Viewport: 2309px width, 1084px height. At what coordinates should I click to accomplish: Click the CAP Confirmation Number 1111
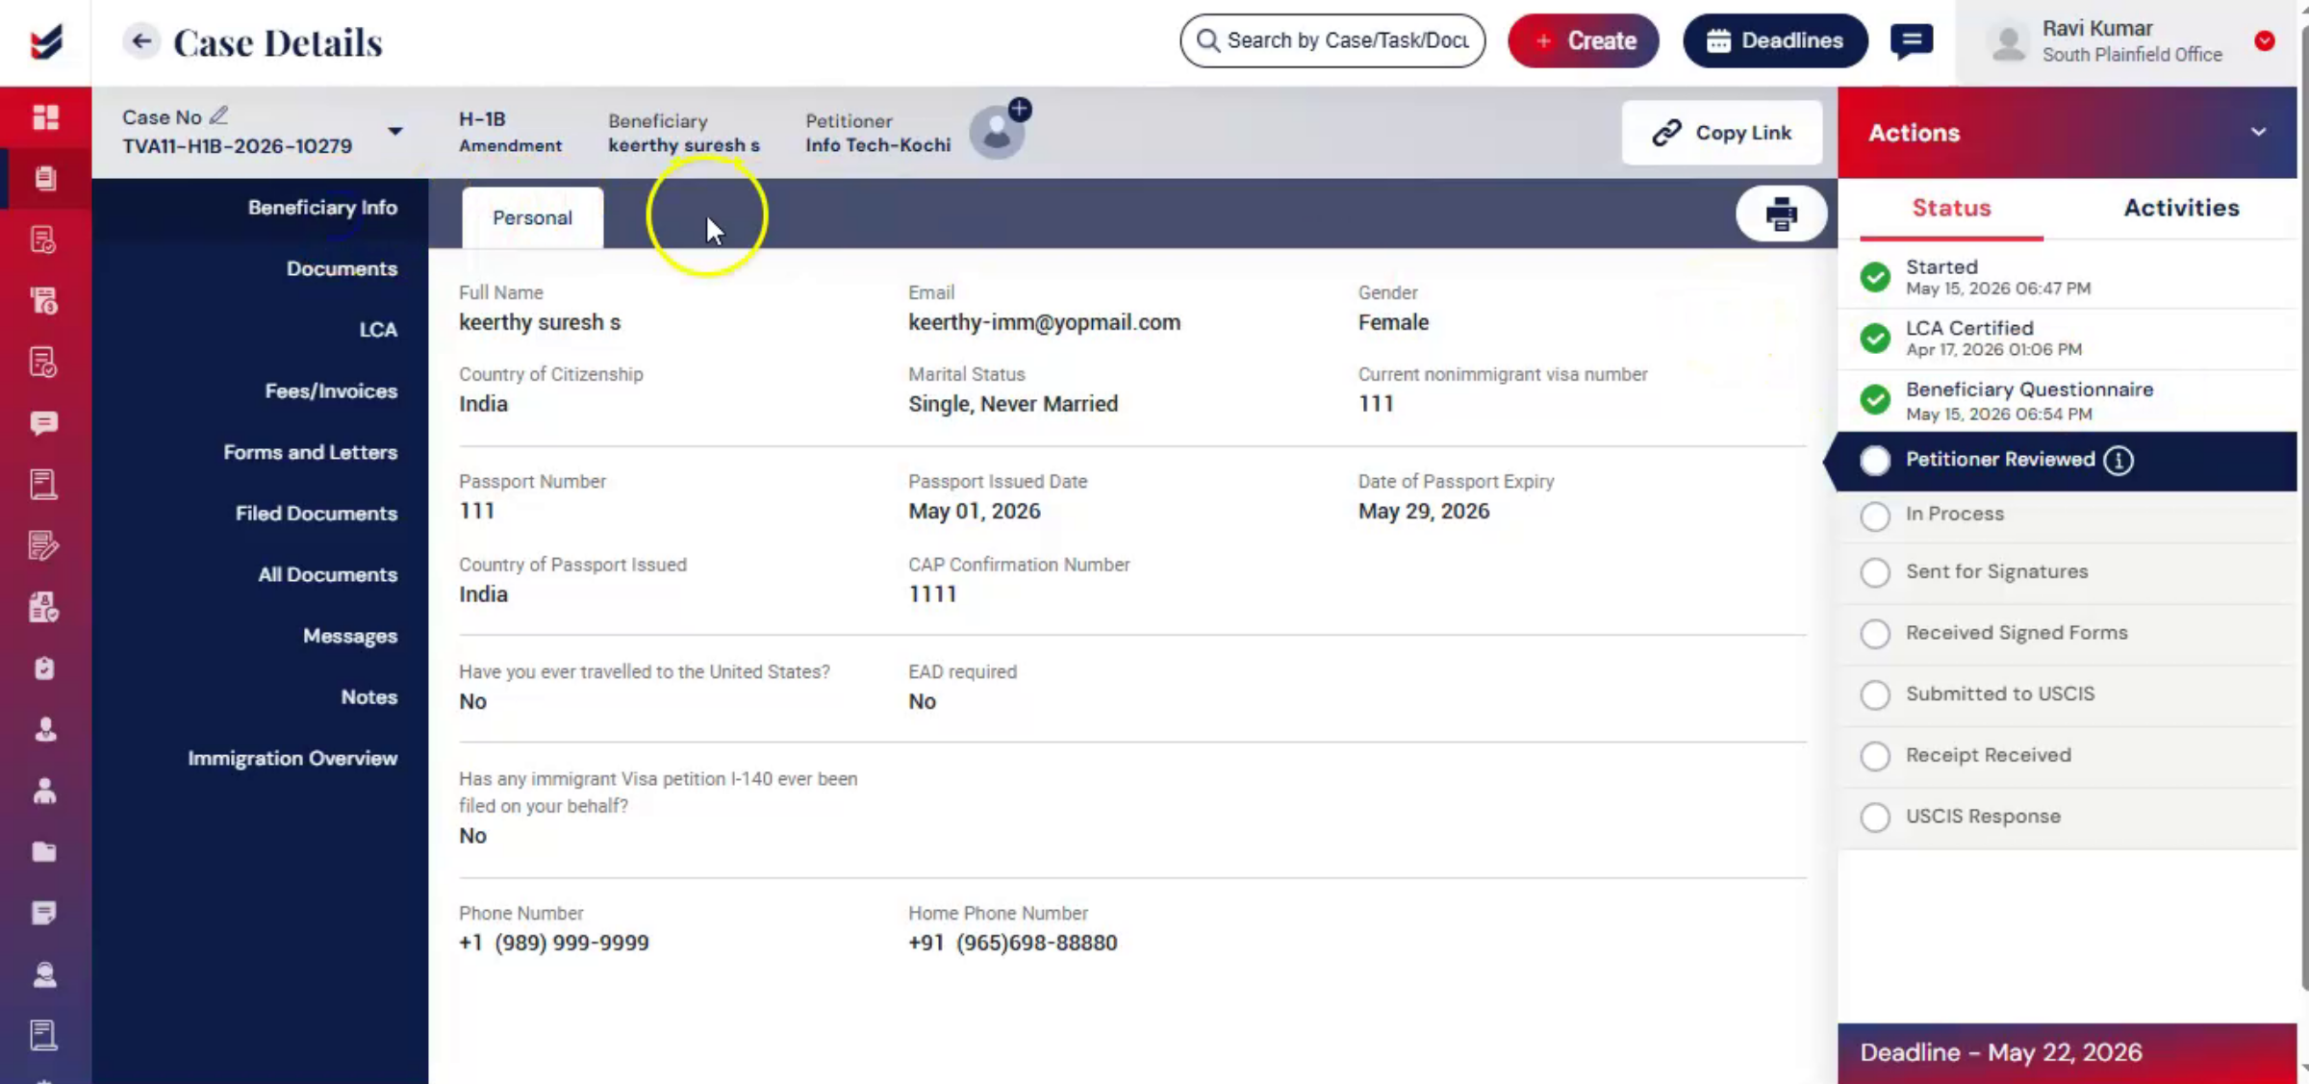pos(932,594)
